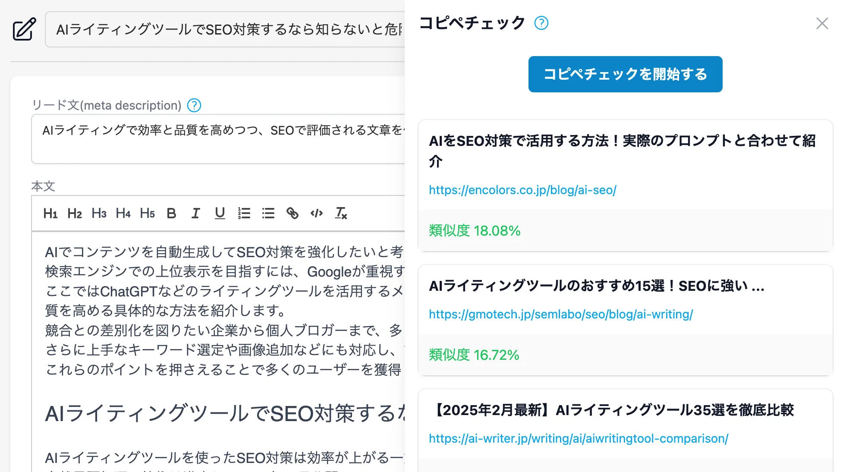Click the コピペチェック panel heading text
This screenshot has height=472, width=843.
pyautogui.click(x=472, y=23)
